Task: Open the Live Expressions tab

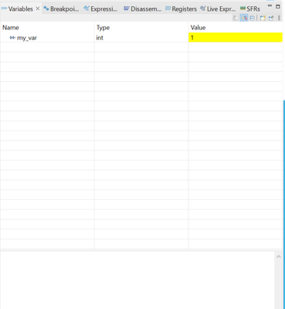Action: pos(218,8)
